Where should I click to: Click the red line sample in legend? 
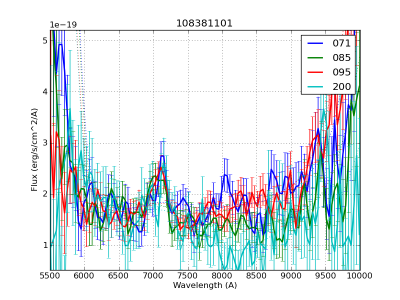pos(315,72)
